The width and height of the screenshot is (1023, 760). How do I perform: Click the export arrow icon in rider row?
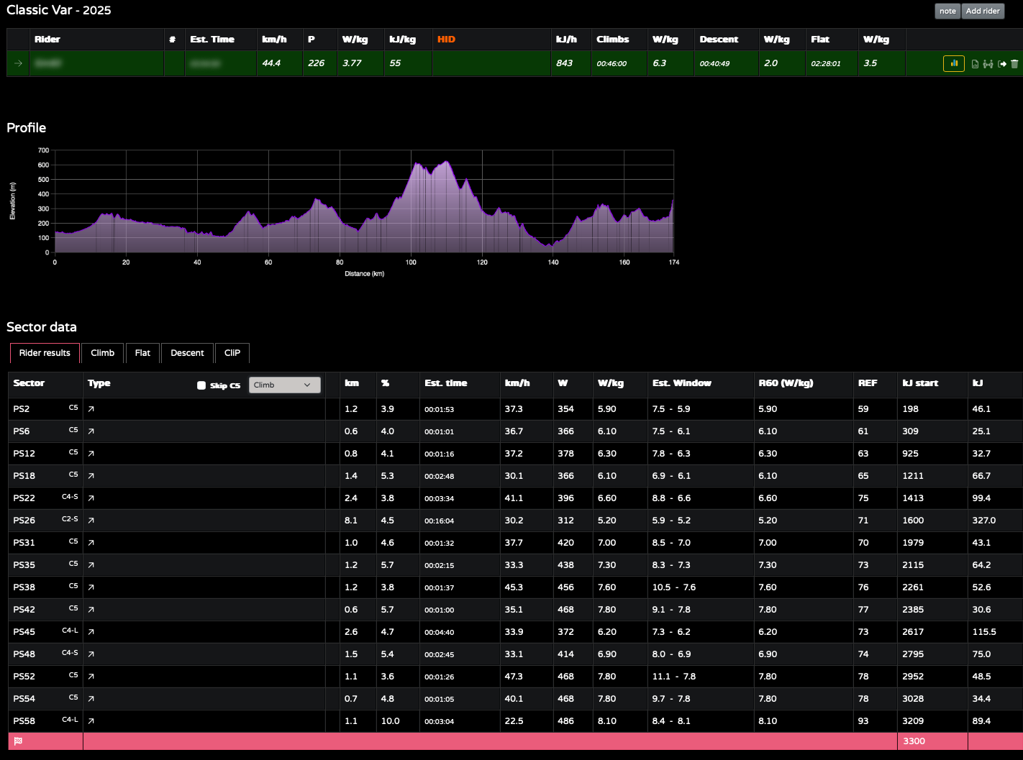click(x=1001, y=64)
